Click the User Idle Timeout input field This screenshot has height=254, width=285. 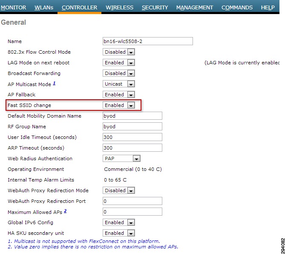[x=132, y=137]
